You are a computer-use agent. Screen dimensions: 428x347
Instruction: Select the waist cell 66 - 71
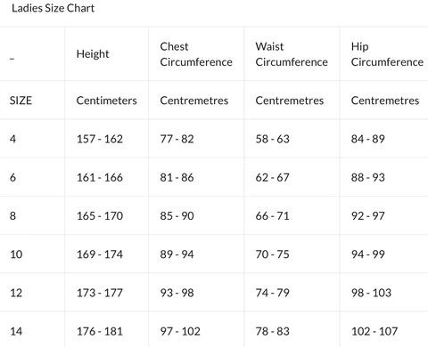click(272, 215)
